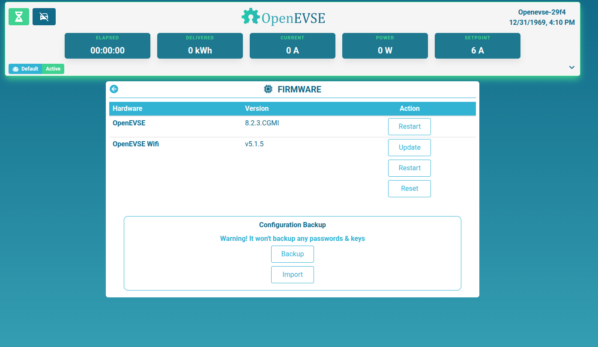The width and height of the screenshot is (598, 347).
Task: Click the Openevse-29f4 hostname text
Action: (x=542, y=12)
